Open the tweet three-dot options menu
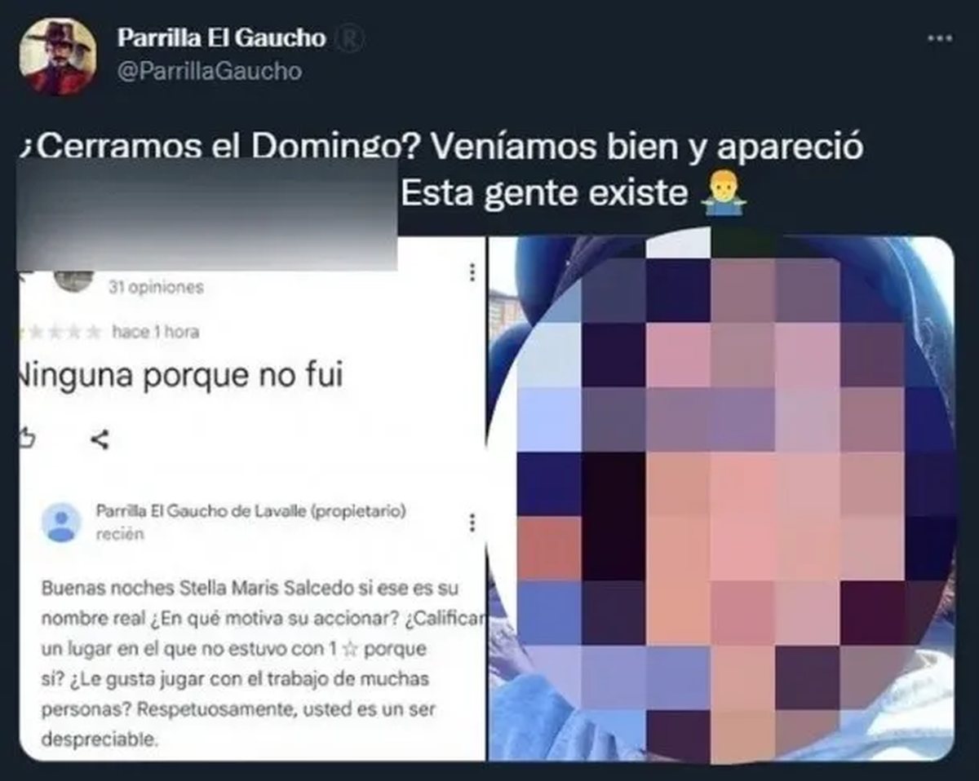 click(x=939, y=38)
